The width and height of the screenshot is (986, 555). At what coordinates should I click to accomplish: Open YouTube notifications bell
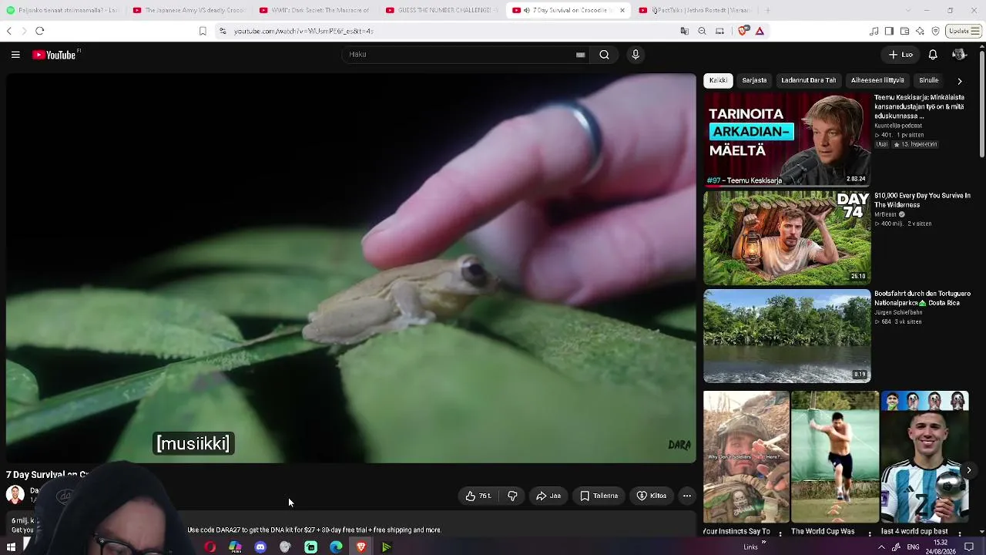933,55
